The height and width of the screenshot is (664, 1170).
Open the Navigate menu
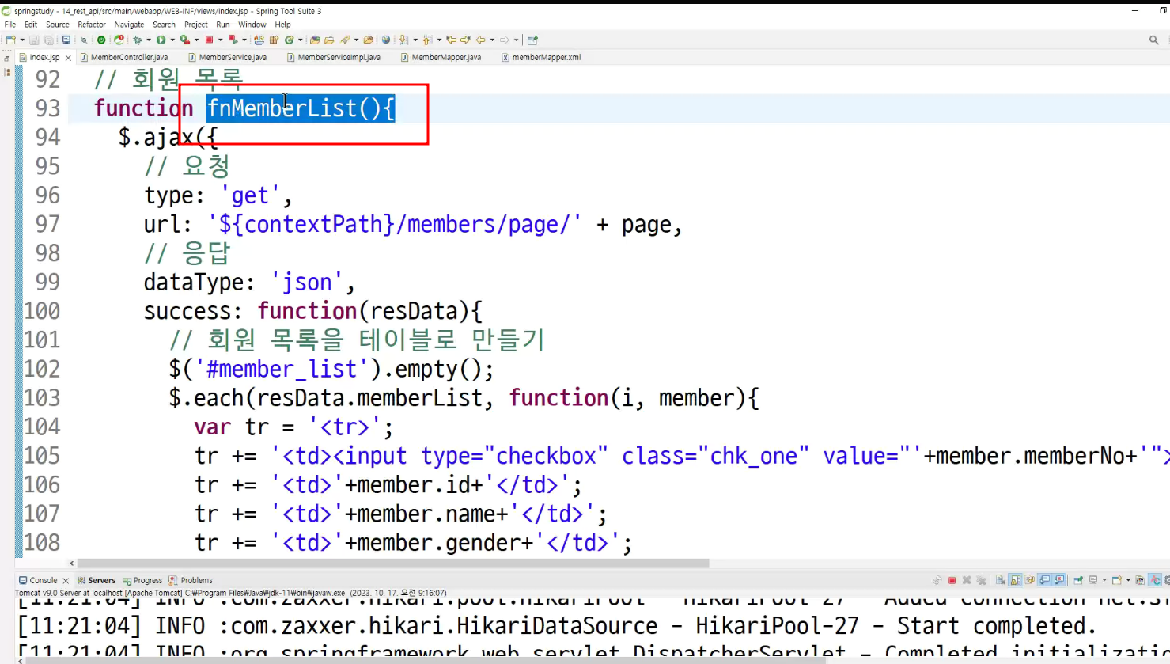click(129, 25)
